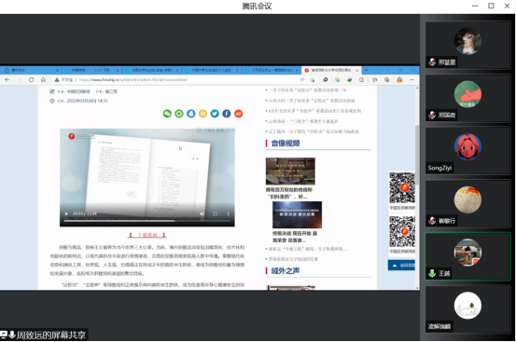This screenshot has height=342, width=516.
Task: Enter fullscreen on embedded video
Action: click(216, 214)
